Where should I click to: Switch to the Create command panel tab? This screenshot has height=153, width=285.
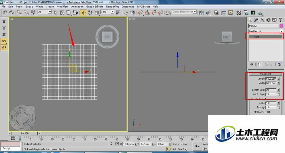click(251, 20)
